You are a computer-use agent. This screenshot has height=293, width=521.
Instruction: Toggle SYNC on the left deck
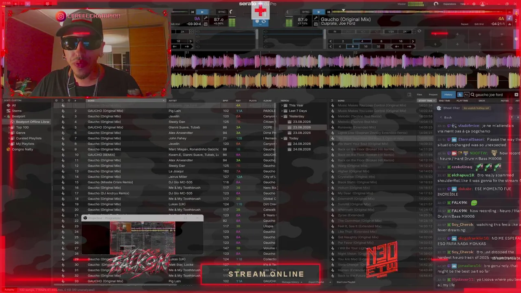222,12
